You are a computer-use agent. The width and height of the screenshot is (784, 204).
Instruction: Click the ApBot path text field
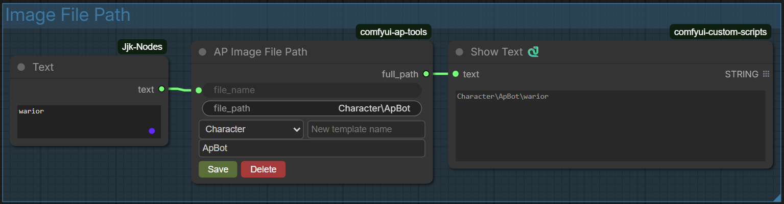click(312, 149)
